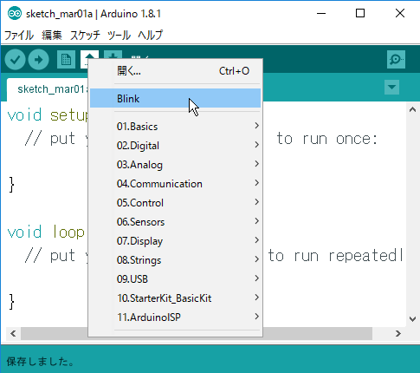
Task: Expand the 02.Digital examples submenu
Action: click(x=175, y=146)
